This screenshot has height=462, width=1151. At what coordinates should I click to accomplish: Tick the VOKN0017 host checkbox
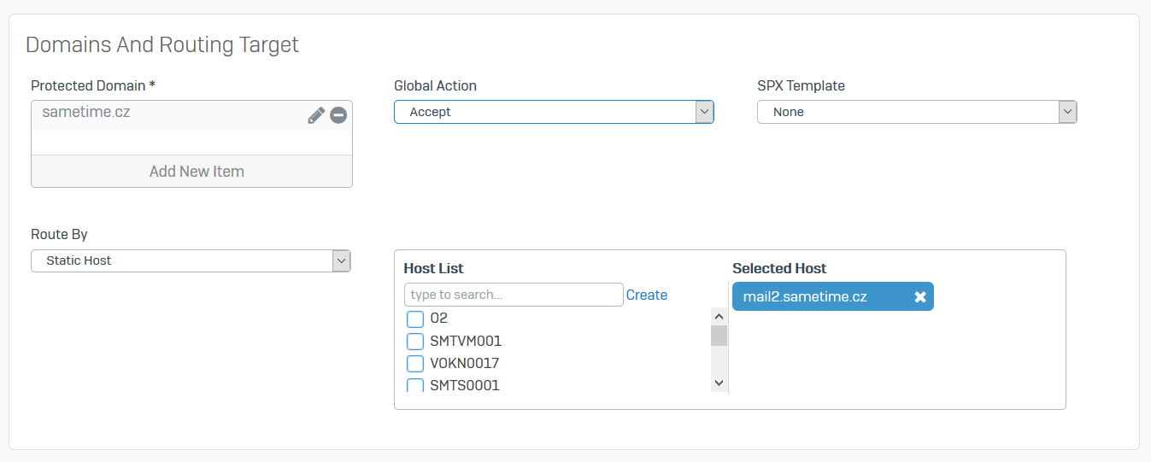[415, 364]
